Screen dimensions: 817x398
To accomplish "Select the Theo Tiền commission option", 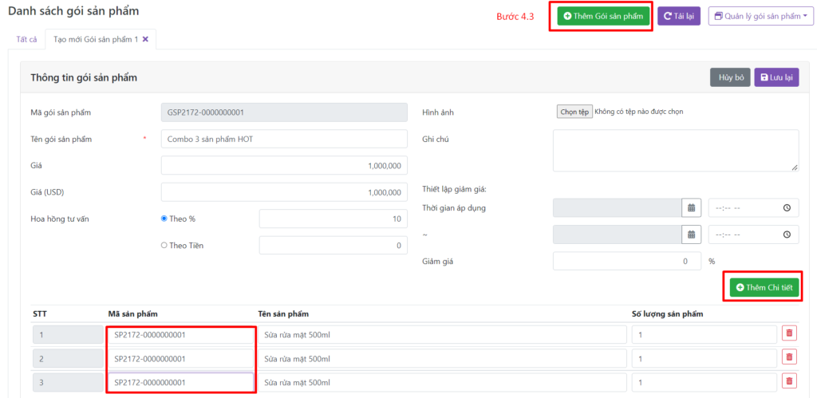I will pos(164,246).
